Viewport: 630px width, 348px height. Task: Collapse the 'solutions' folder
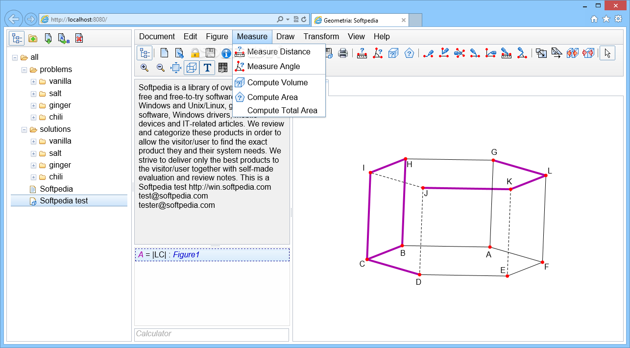tap(24, 129)
